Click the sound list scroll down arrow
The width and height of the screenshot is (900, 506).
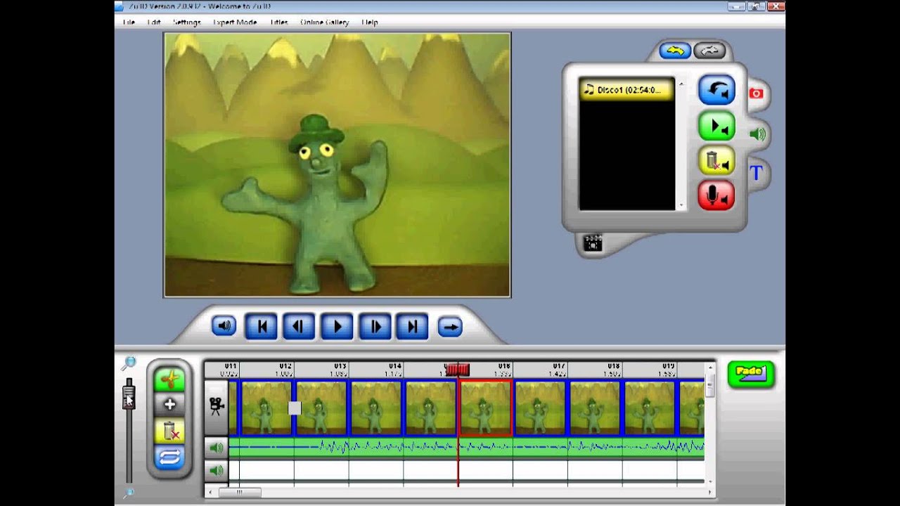pyautogui.click(x=681, y=205)
